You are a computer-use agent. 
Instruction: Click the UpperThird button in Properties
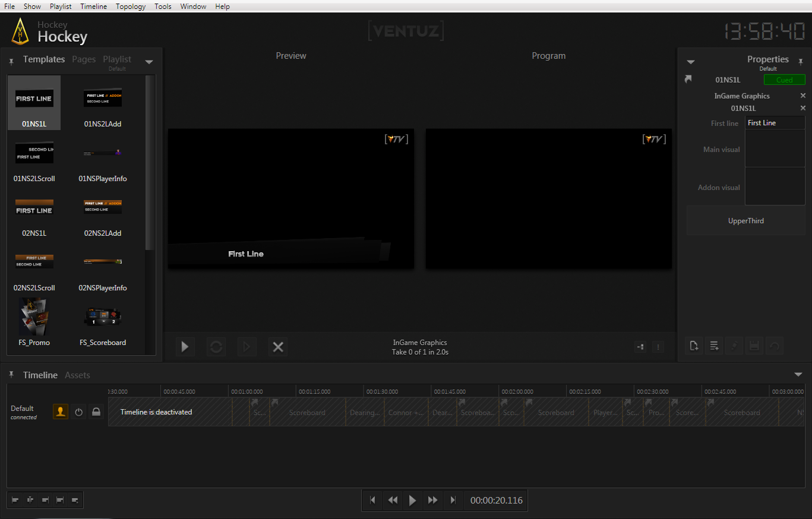[745, 221]
